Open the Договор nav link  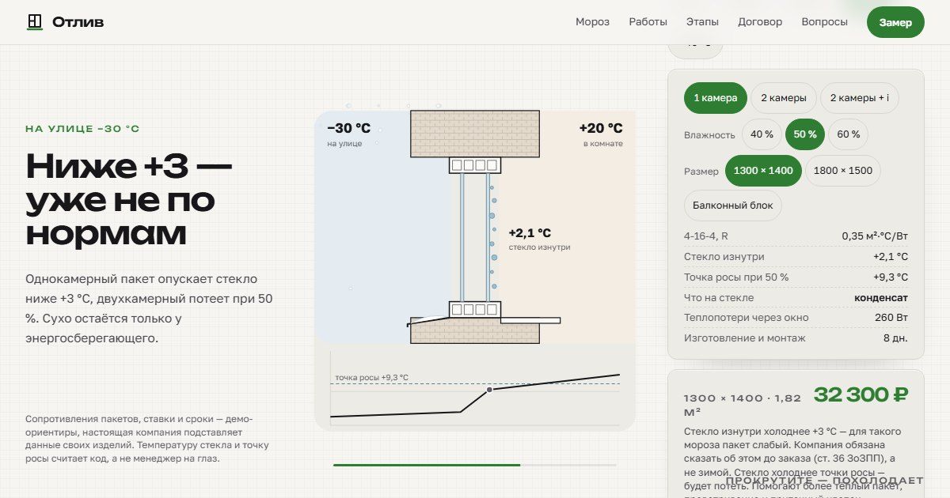(760, 22)
